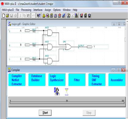
Task: Maximize the Compiler window
Action: click(118, 70)
